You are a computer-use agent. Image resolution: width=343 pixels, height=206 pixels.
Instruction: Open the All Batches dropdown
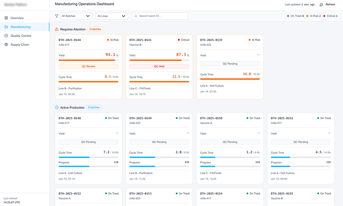tap(76, 16)
